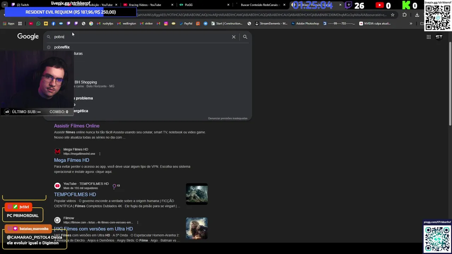Open the Filmow result thumbnail
This screenshot has height=254, width=452.
(197, 228)
